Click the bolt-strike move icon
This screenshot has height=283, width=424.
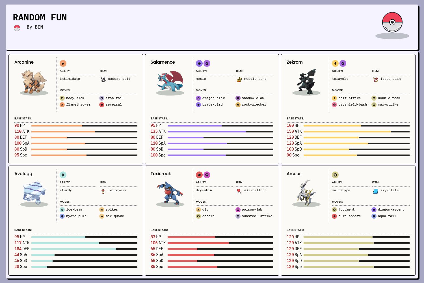334,98
